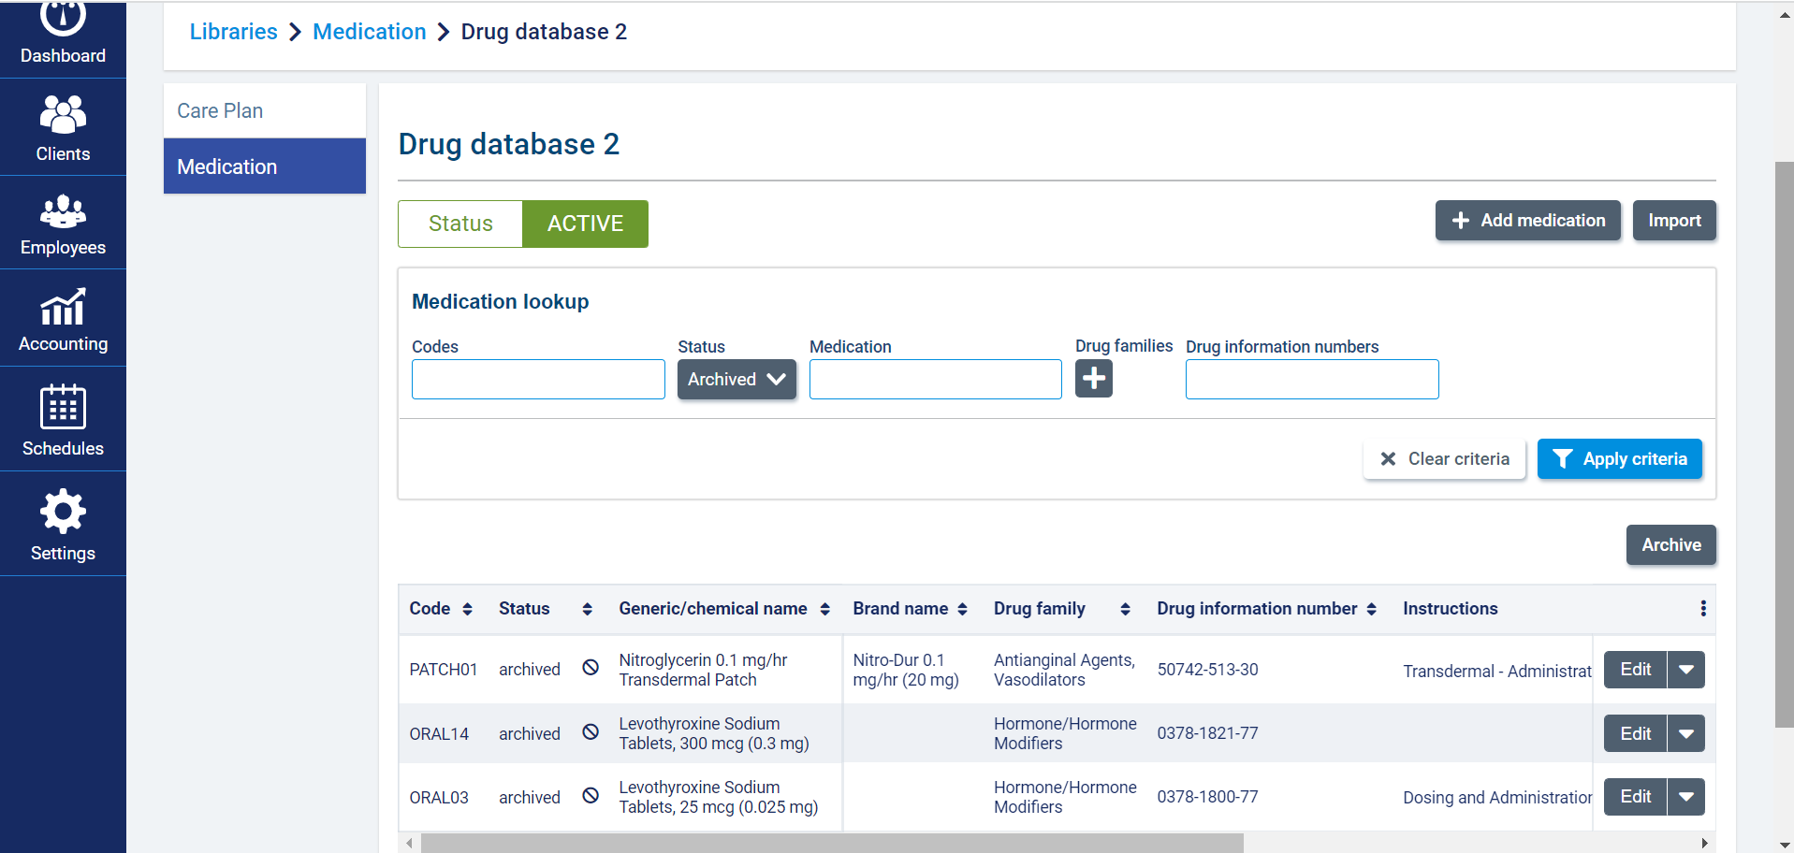The image size is (1794, 853).
Task: Expand the Archived status dropdown
Action: click(737, 380)
